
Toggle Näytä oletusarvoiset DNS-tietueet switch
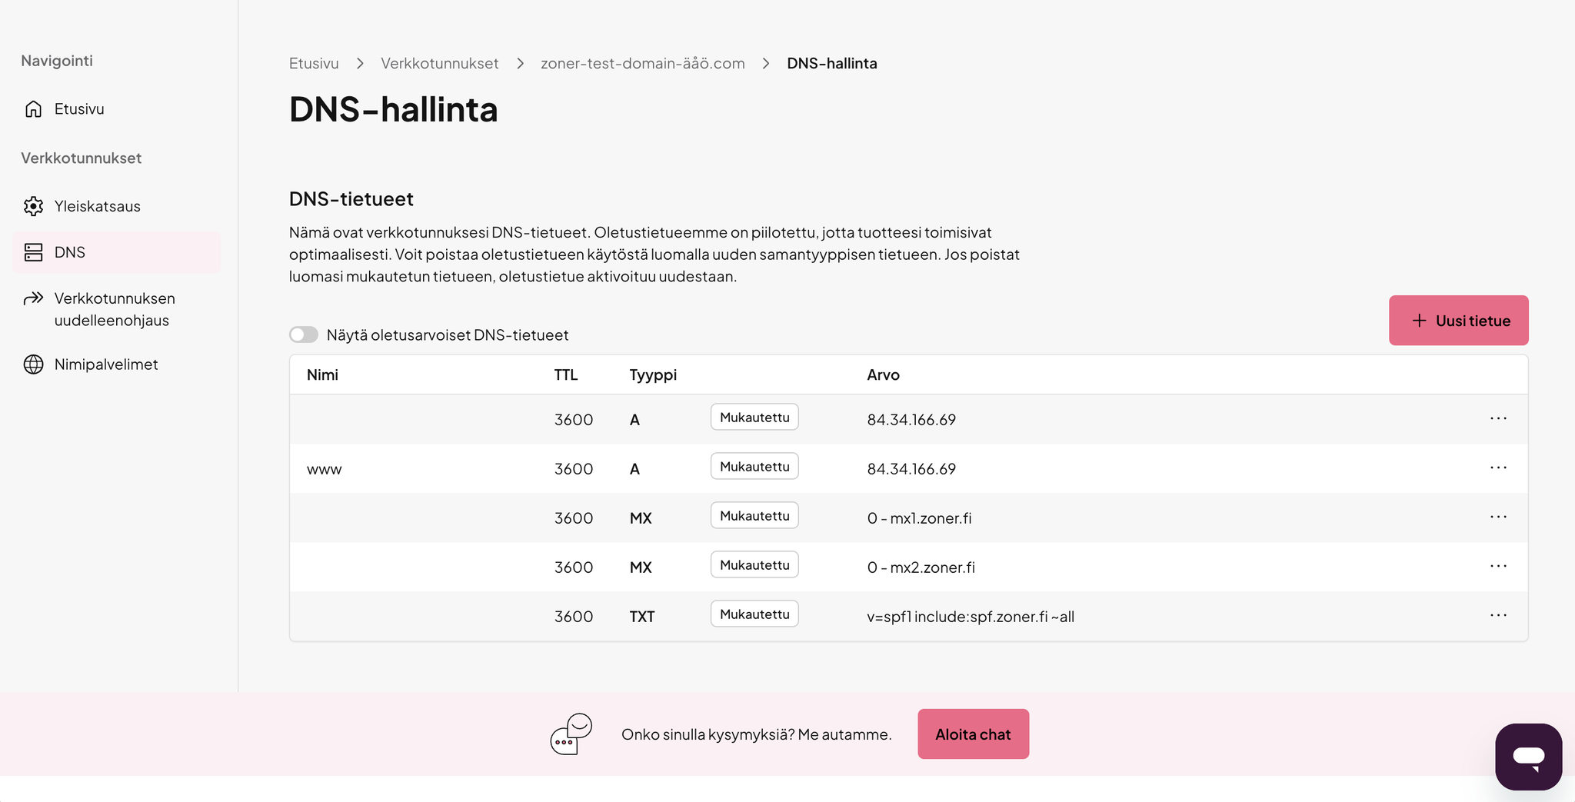tap(304, 334)
